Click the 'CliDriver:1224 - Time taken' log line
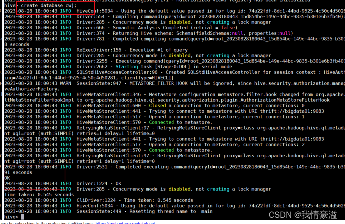Image resolution: width=345 pixels, height=224 pixels. [x=99, y=200]
